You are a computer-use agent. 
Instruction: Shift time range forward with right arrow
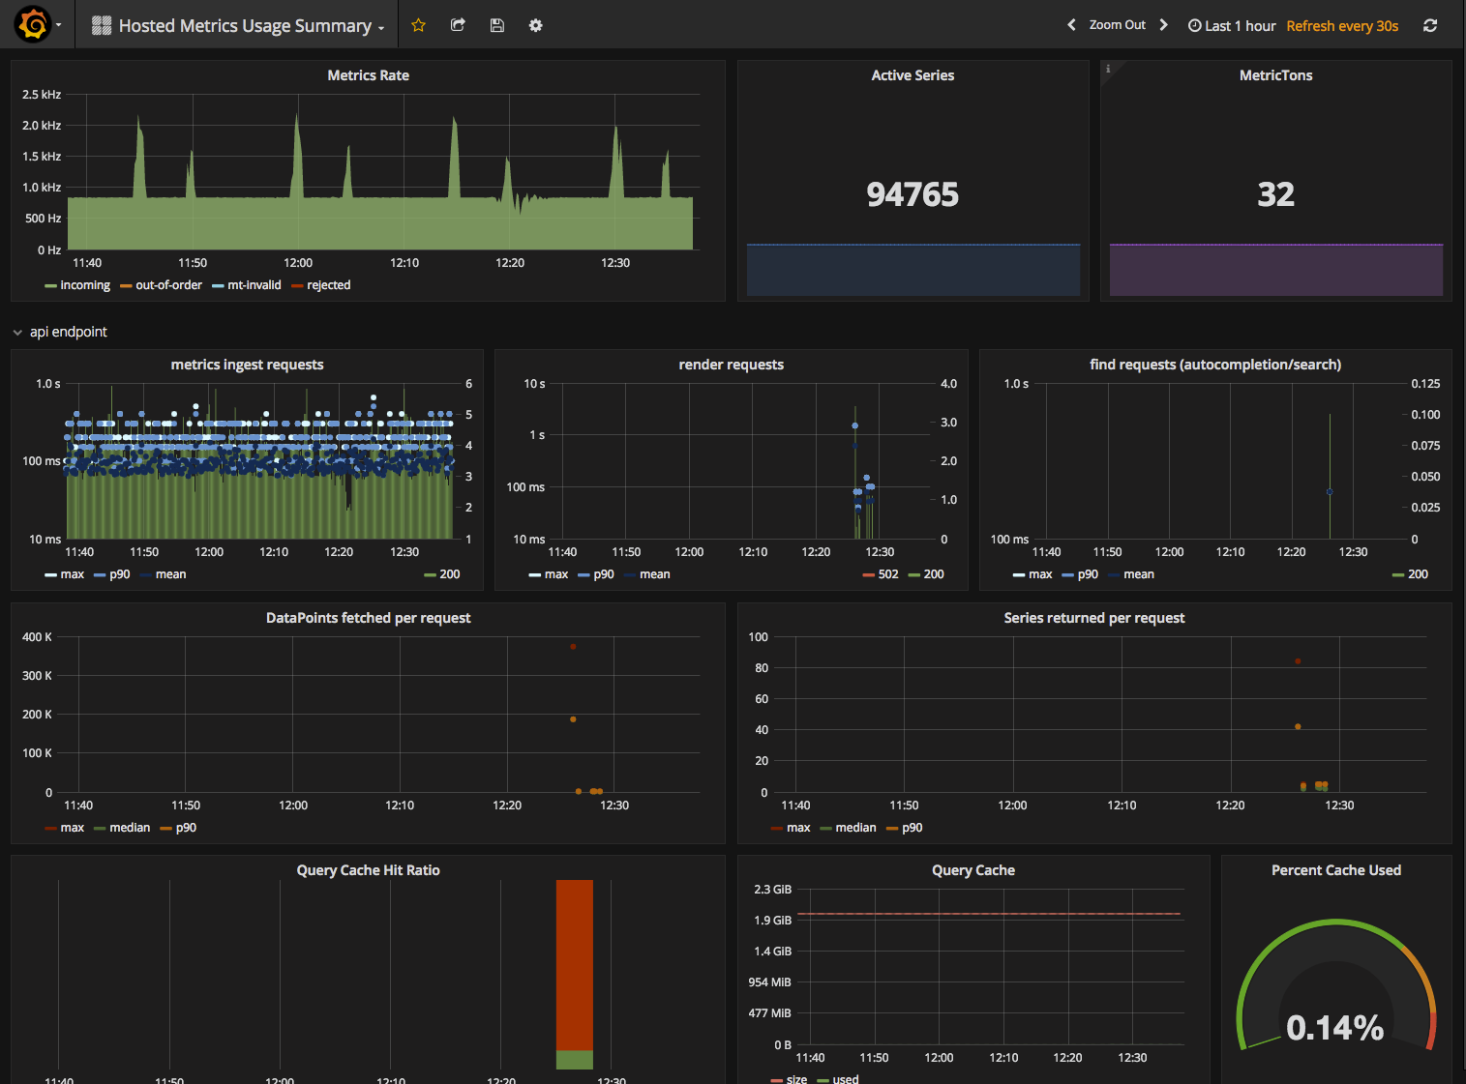tap(1163, 25)
